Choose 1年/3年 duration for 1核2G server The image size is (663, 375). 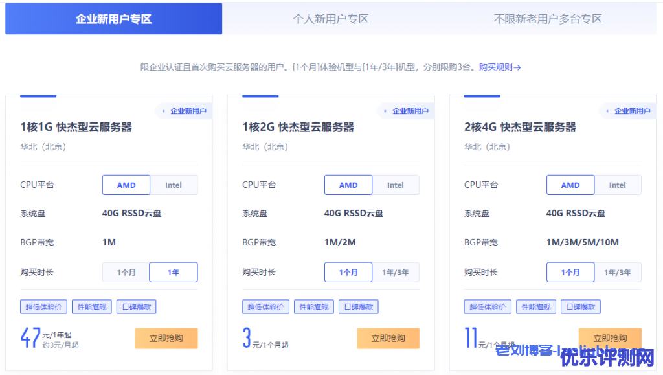(x=396, y=273)
